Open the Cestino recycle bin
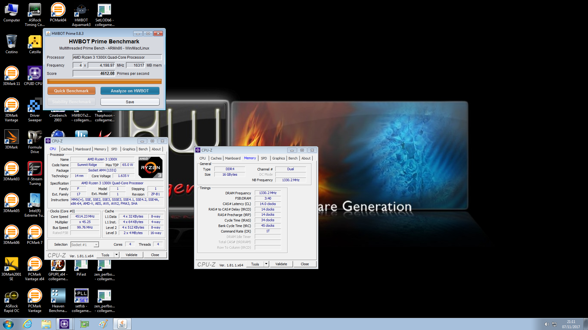Image resolution: width=588 pixels, height=330 pixels. pyautogui.click(x=12, y=45)
